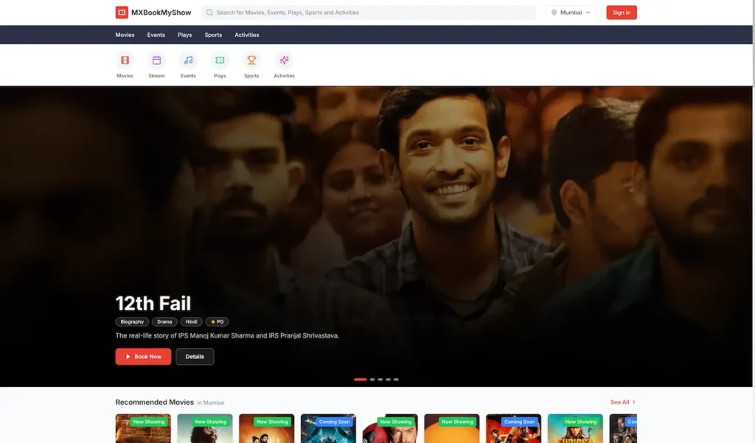
Task: Click the See All arrow icon
Action: point(633,402)
